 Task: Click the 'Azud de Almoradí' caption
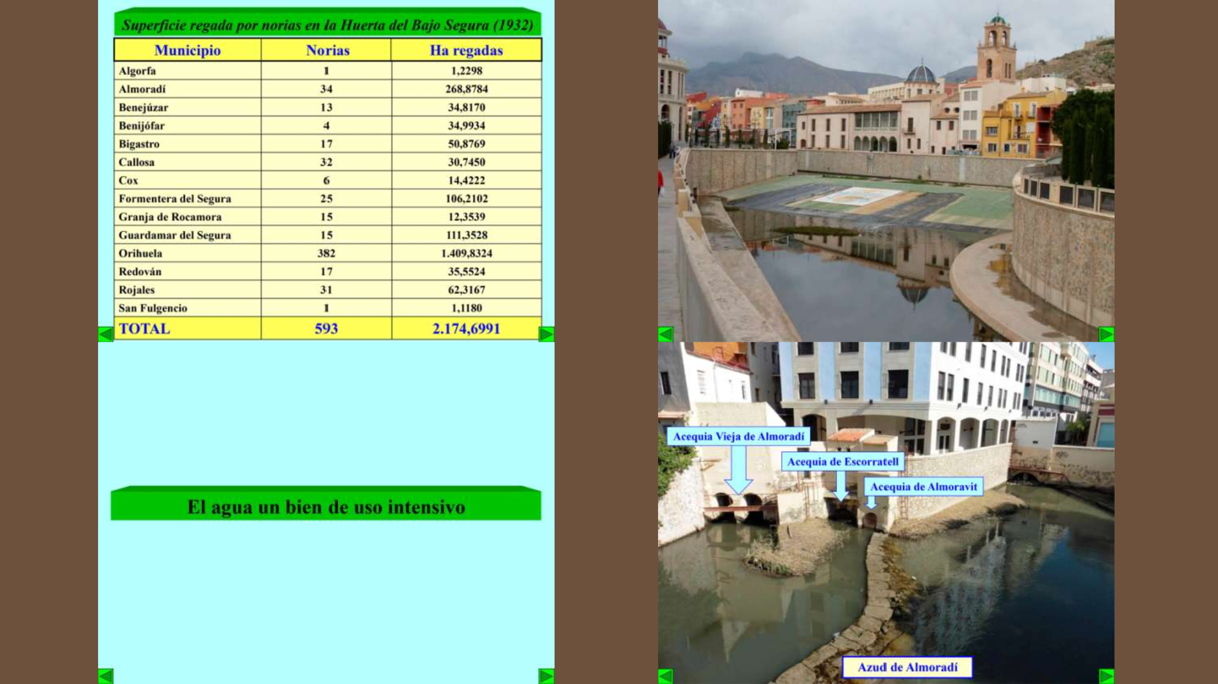[x=908, y=667]
